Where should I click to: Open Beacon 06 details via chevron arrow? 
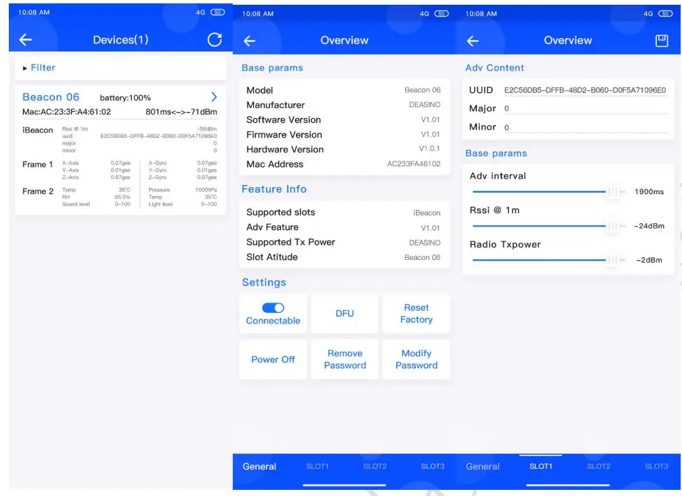coord(214,97)
